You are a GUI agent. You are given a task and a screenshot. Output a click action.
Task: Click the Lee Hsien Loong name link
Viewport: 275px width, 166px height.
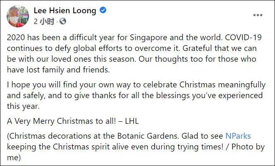[66, 11]
